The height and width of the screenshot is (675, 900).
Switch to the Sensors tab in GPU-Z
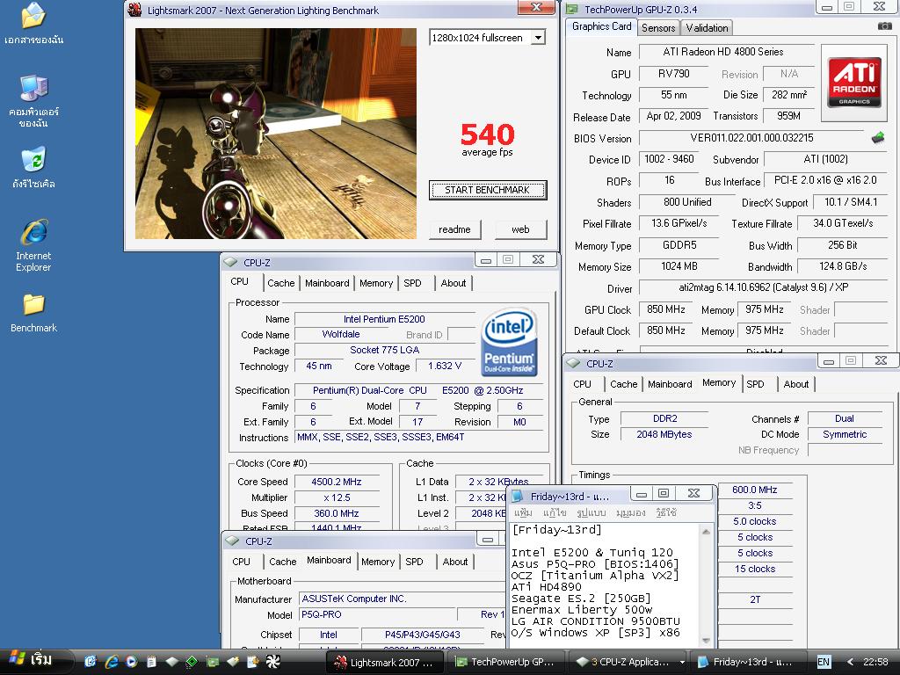[x=658, y=28]
